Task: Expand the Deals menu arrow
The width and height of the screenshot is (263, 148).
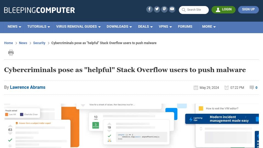Action: (x=151, y=27)
